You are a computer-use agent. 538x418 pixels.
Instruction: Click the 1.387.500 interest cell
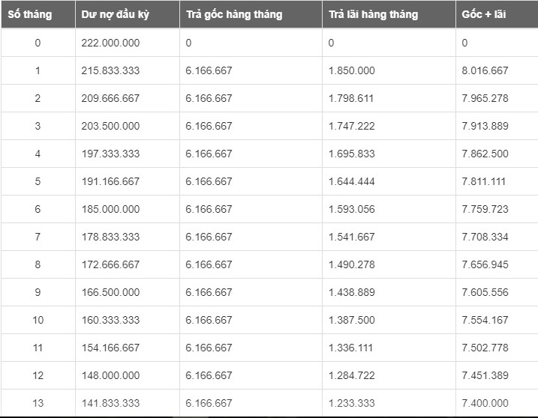(x=351, y=320)
